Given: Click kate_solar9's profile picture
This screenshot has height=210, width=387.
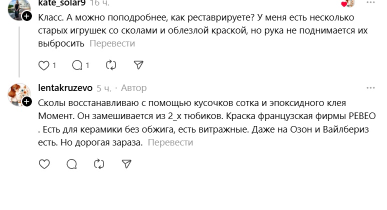Looking at the screenshot, I should click(x=18, y=8).
